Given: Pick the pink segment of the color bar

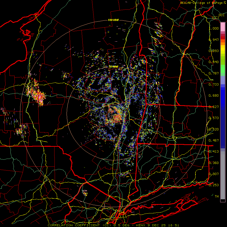Looking at the screenshot, I should pos(223,27).
